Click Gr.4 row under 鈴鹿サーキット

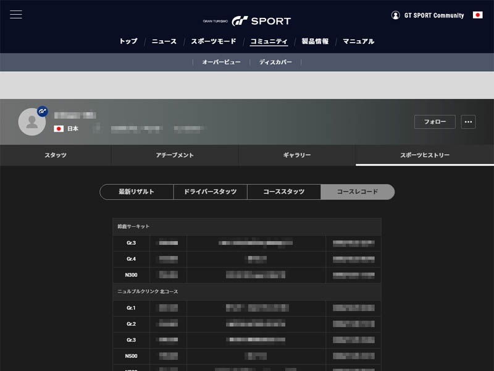pyautogui.click(x=247, y=259)
